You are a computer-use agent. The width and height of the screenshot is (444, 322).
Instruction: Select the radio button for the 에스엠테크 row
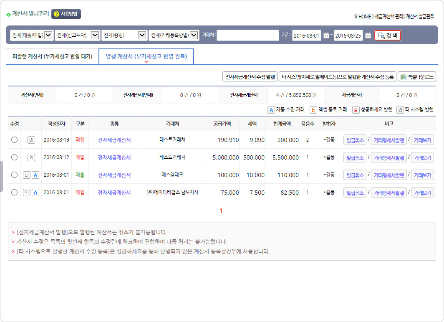click(x=15, y=175)
